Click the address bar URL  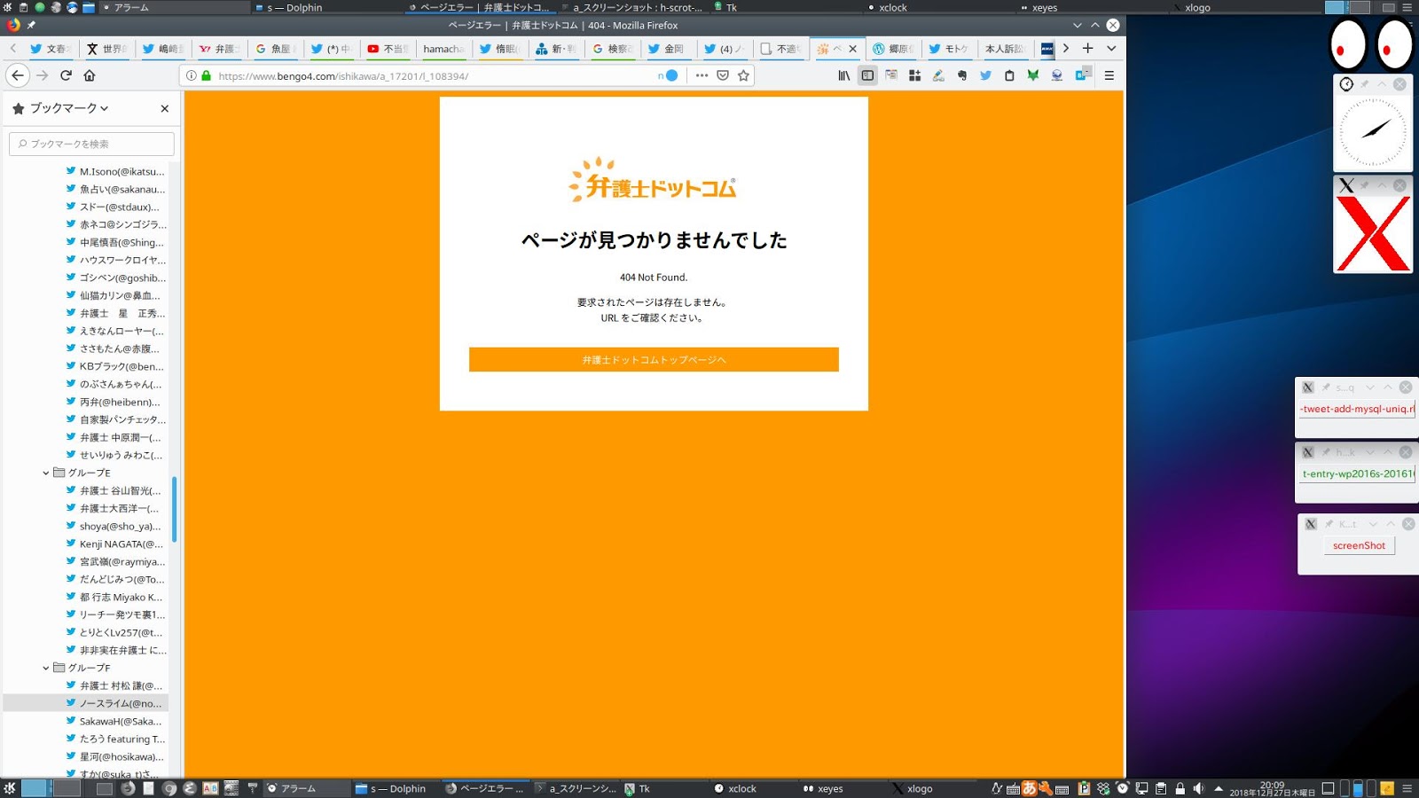click(343, 76)
